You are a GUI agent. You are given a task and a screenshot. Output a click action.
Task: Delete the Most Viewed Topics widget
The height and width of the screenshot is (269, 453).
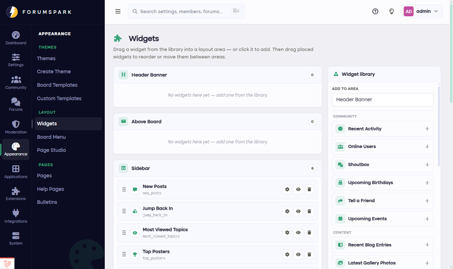309,233
